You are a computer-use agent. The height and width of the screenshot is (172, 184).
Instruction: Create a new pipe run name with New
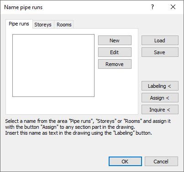[x=115, y=40]
